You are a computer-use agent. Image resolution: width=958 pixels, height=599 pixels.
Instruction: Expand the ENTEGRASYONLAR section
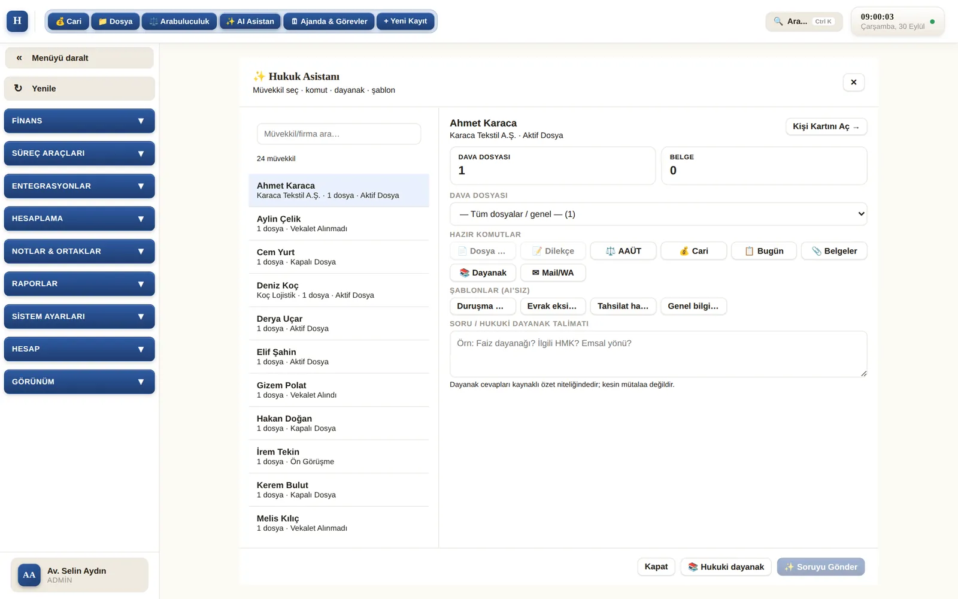click(x=79, y=186)
